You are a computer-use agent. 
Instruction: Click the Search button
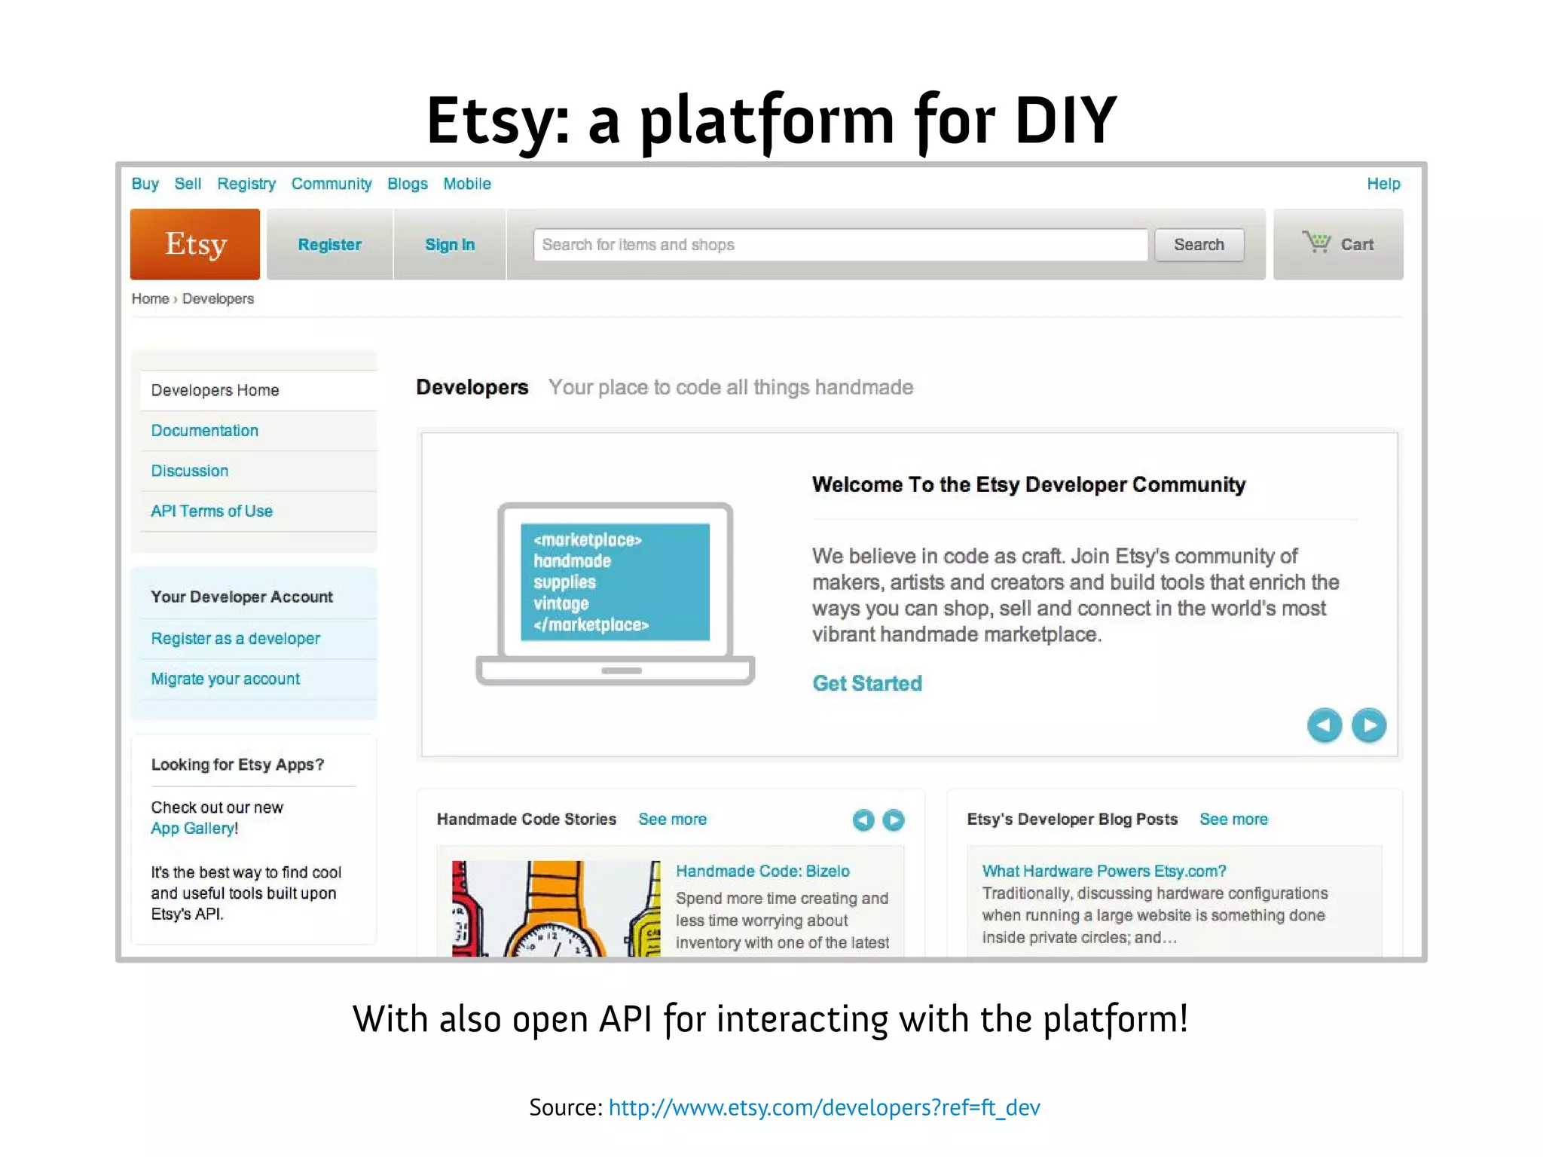[1199, 245]
